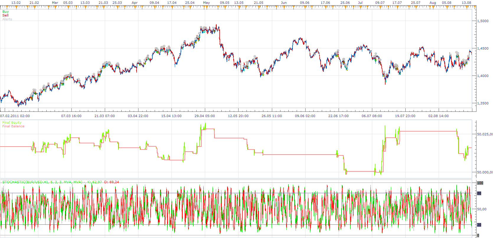
Task: Click the D: 69,24 stochastic value
Action: pos(112,182)
